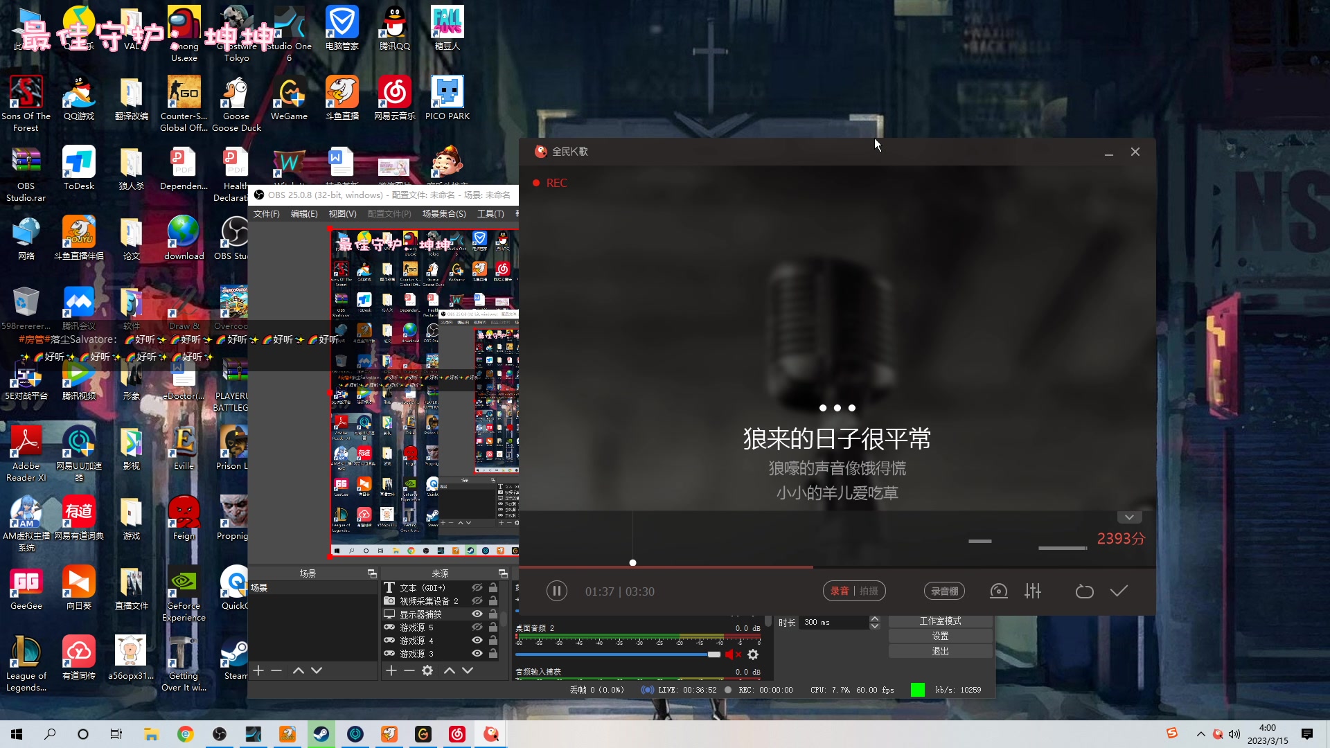Expand hidden icons in the system tray

tap(1200, 733)
